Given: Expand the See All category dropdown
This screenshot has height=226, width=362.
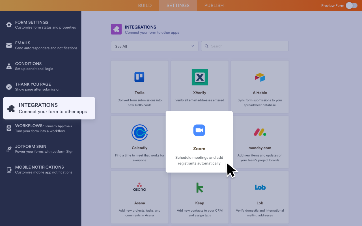Looking at the screenshot, I should pos(154,46).
